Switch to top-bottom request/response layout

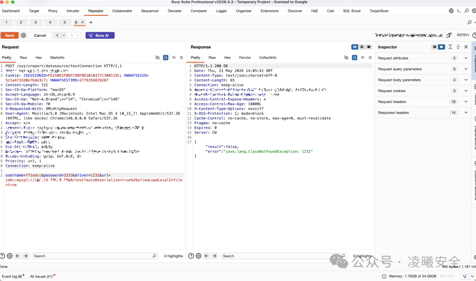coord(362,47)
